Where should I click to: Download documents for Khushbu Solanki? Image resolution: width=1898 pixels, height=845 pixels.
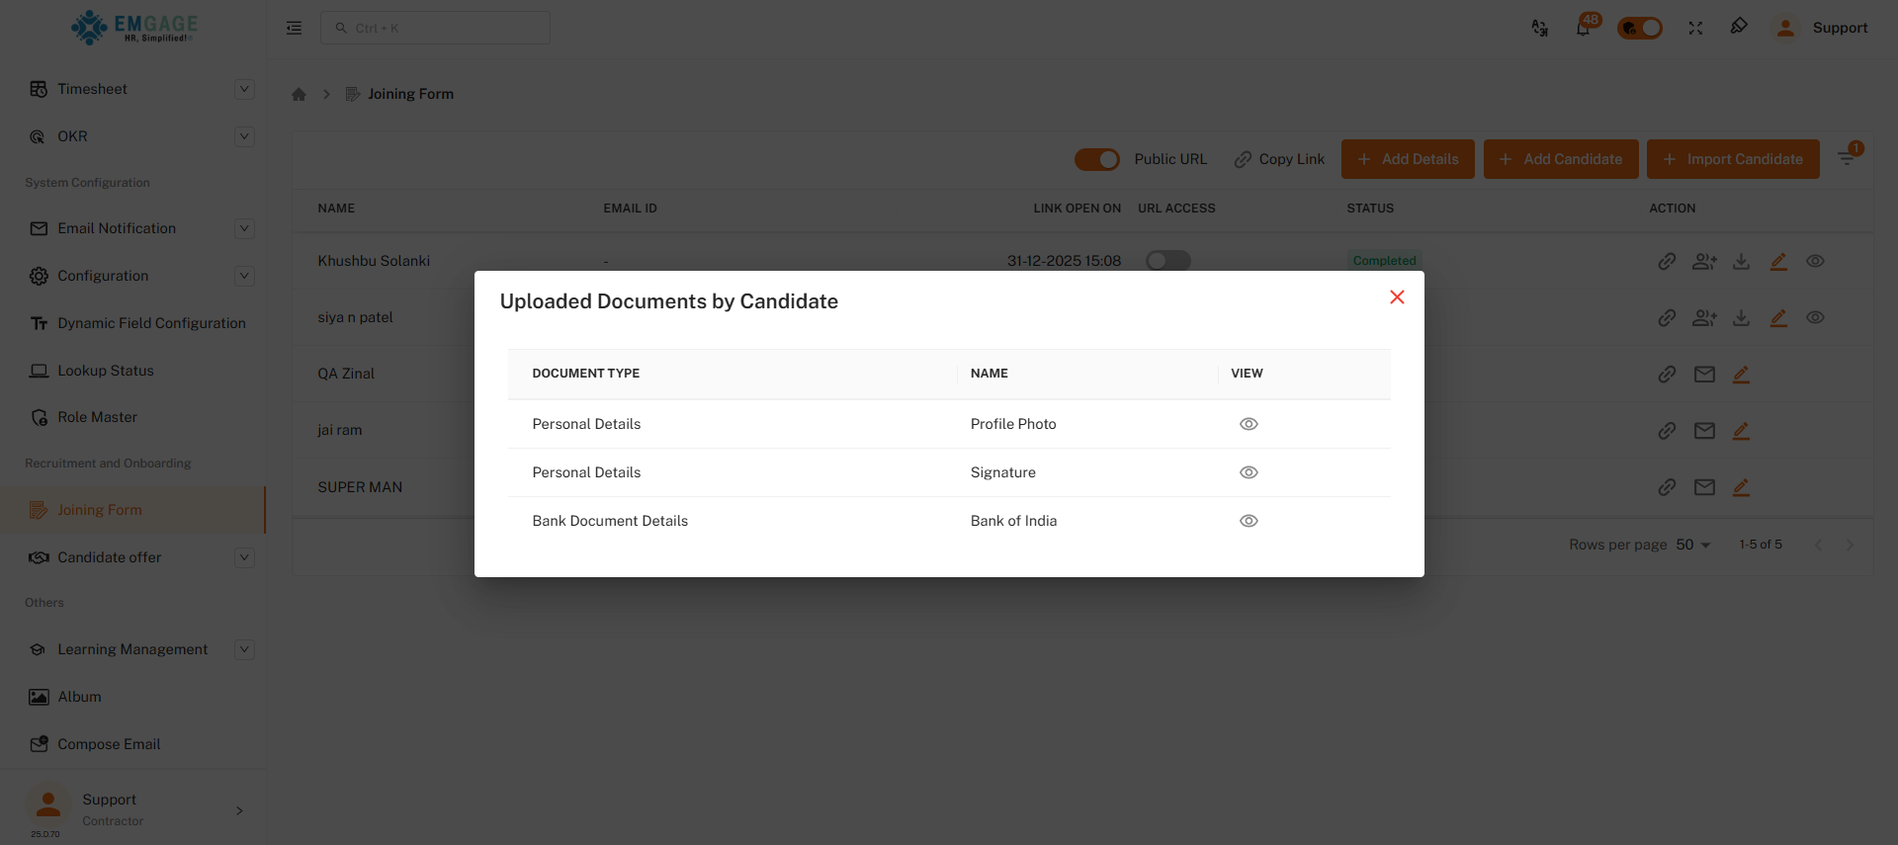(1742, 261)
